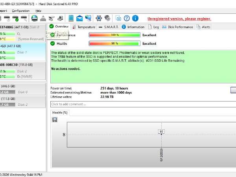Open the Alerts tab

pyautogui.click(x=203, y=27)
